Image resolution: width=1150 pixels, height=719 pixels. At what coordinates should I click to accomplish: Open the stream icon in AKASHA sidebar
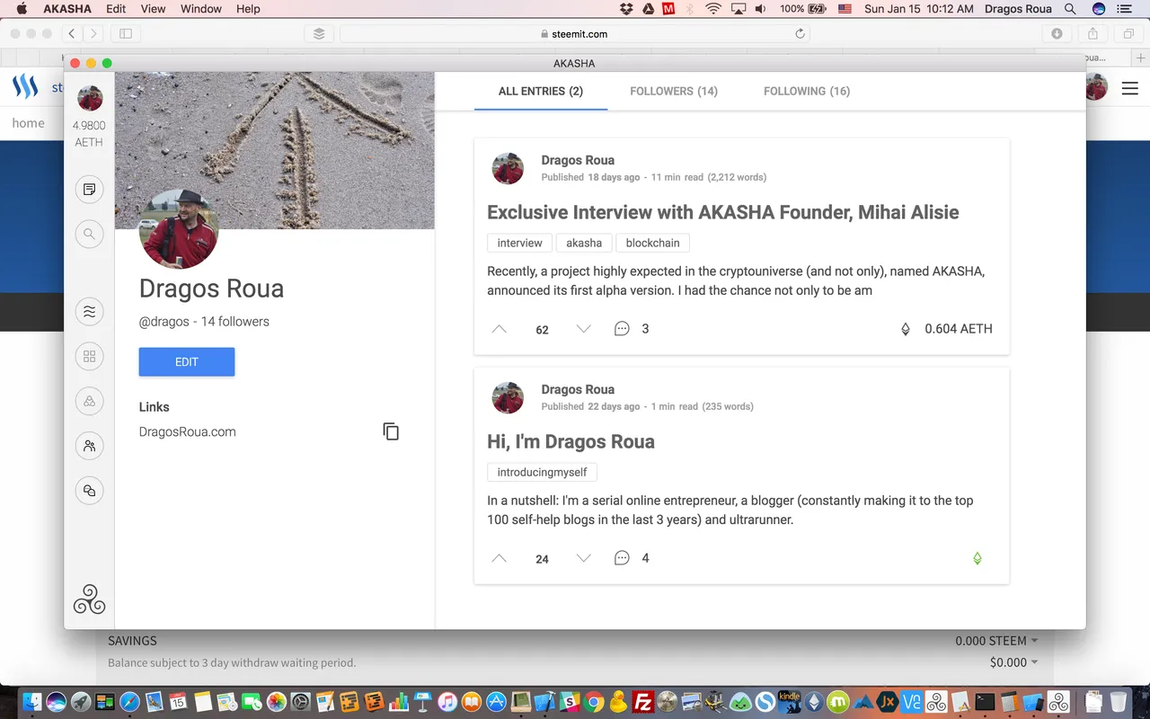pyautogui.click(x=89, y=312)
